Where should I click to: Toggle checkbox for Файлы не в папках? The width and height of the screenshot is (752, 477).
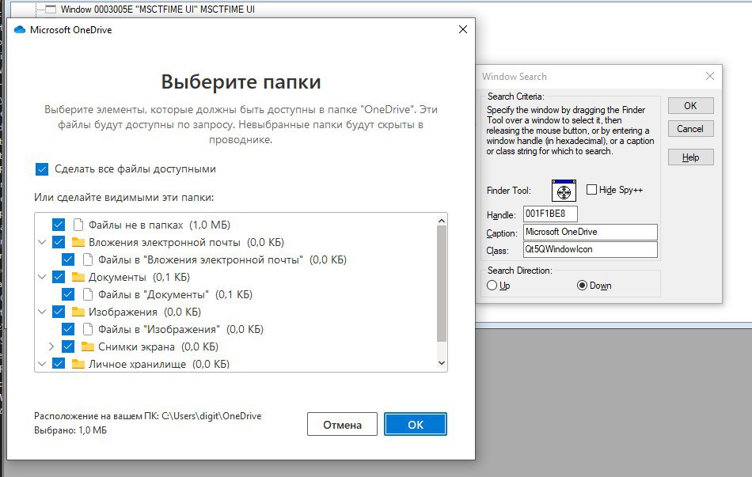[59, 225]
